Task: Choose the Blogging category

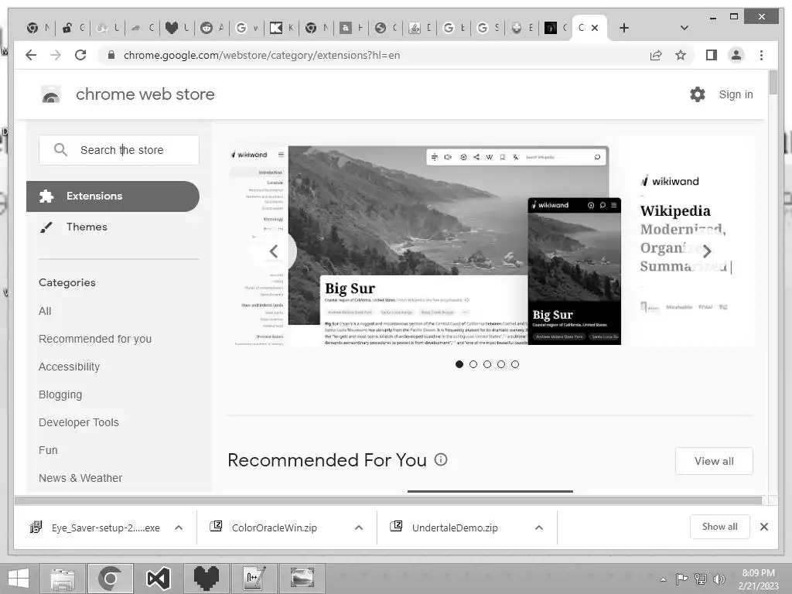Action: (60, 394)
